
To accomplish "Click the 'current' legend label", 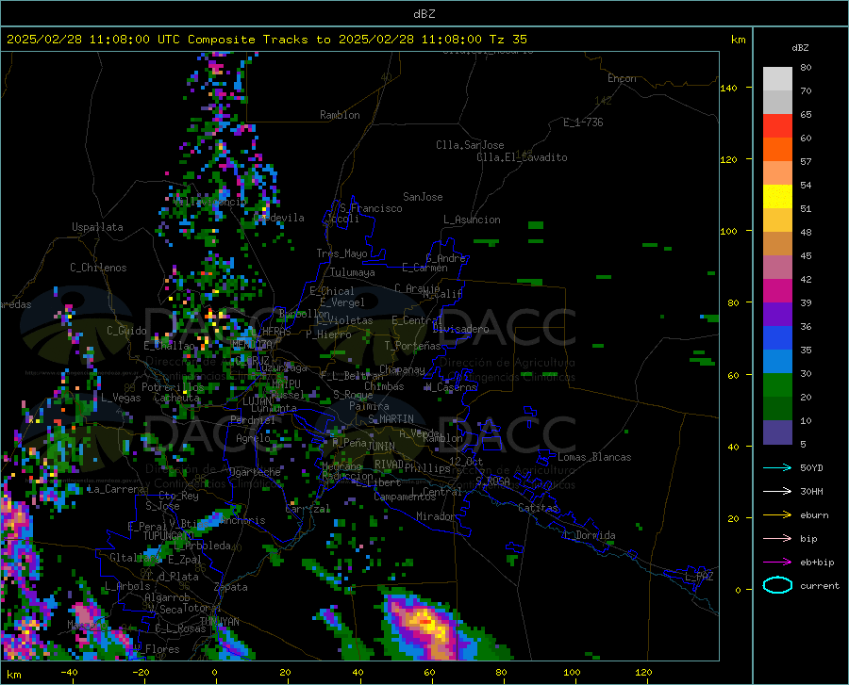I will point(820,585).
